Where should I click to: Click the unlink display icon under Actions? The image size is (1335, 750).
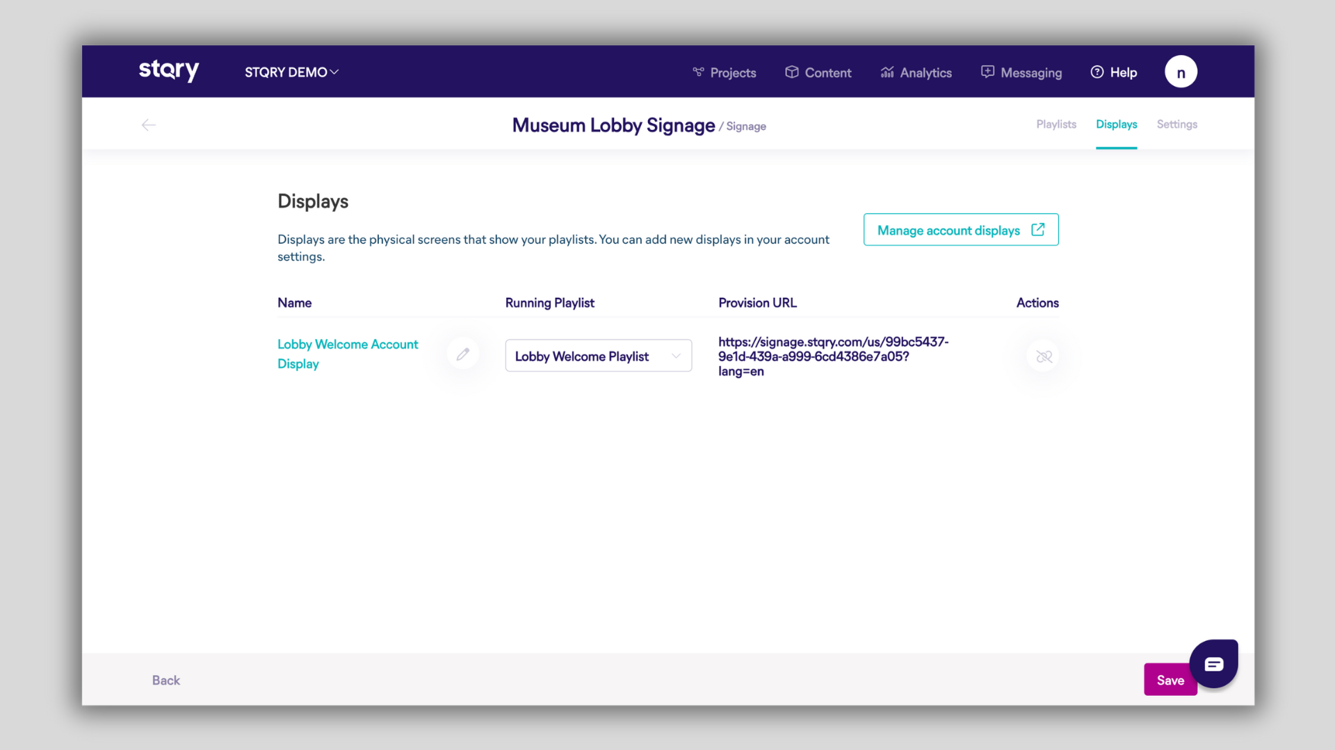pos(1044,356)
